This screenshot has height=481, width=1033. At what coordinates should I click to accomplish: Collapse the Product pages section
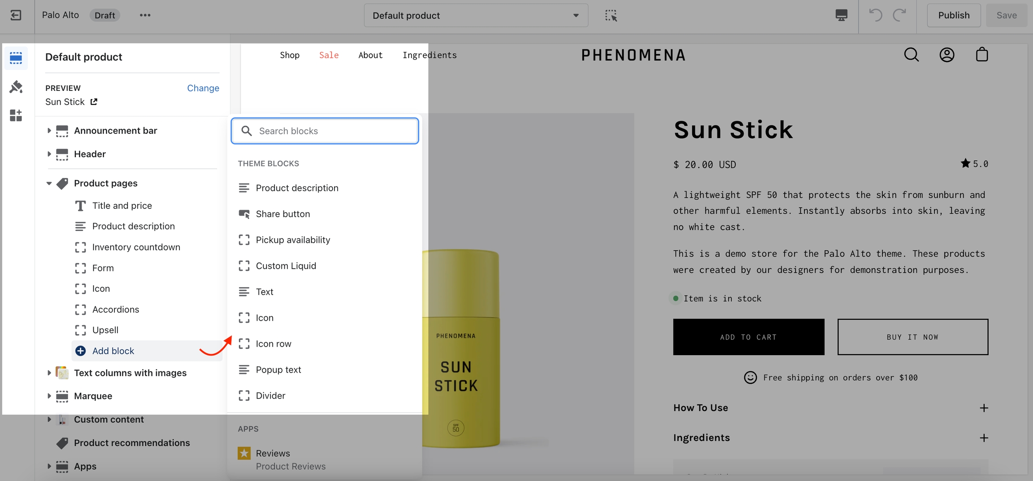coord(49,183)
